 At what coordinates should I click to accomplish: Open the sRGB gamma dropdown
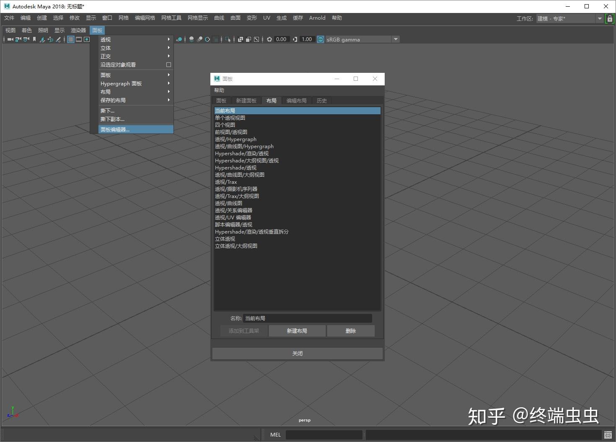pyautogui.click(x=395, y=39)
